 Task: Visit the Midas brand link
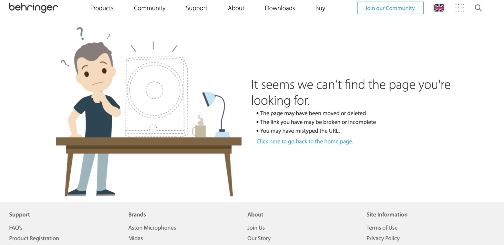pyautogui.click(x=135, y=238)
